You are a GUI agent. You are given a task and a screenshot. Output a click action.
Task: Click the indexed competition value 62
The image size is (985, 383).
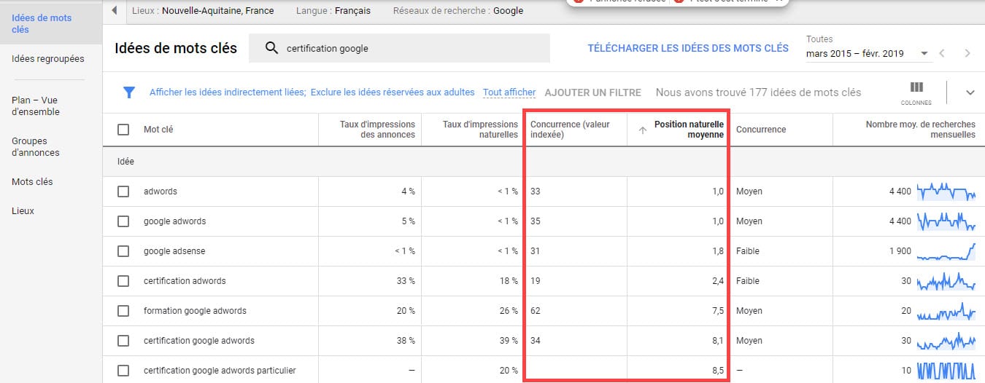point(536,311)
